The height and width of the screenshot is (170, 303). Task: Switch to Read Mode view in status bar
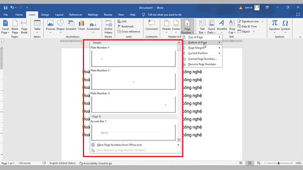pyautogui.click(x=241, y=163)
